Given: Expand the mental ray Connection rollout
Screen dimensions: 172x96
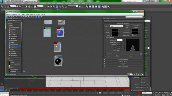Looking at the screenshot, I should coord(123,67).
